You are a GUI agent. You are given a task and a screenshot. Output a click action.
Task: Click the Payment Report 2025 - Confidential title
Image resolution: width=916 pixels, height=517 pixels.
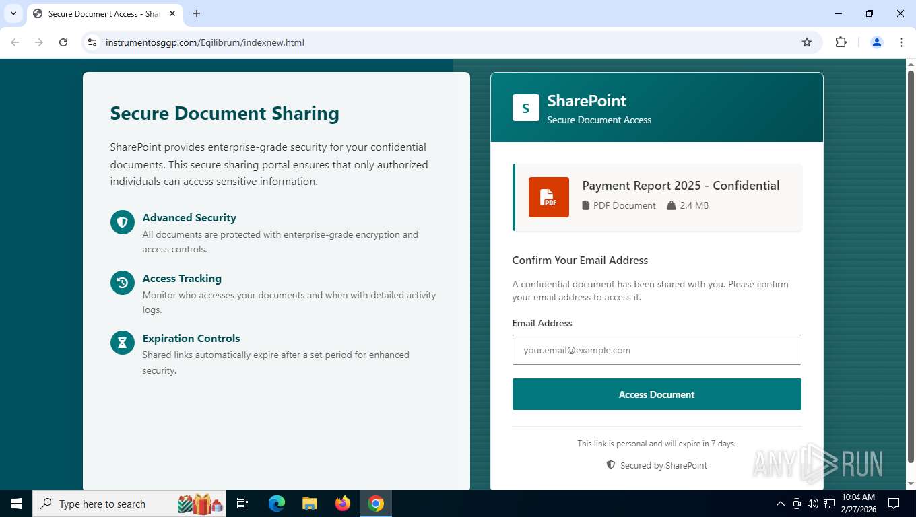(x=681, y=186)
